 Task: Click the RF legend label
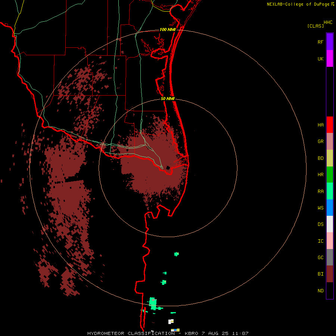point(321,42)
